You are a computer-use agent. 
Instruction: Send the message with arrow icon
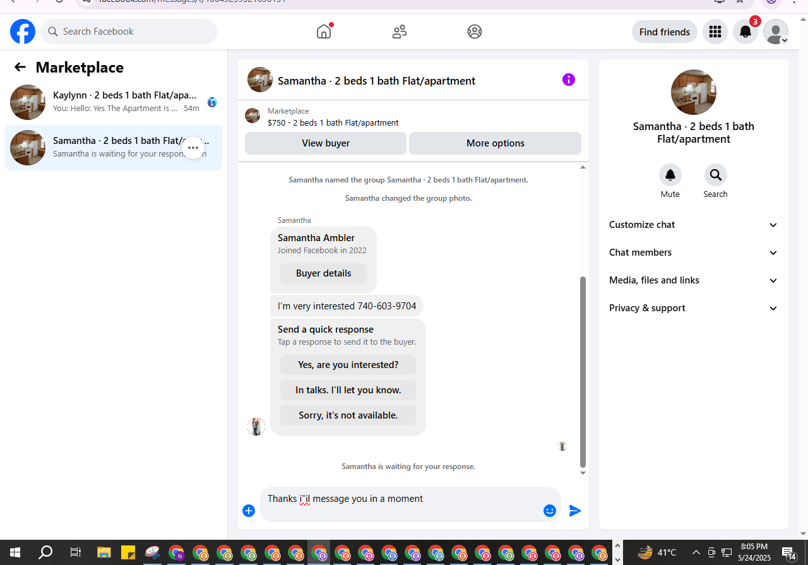coord(575,511)
